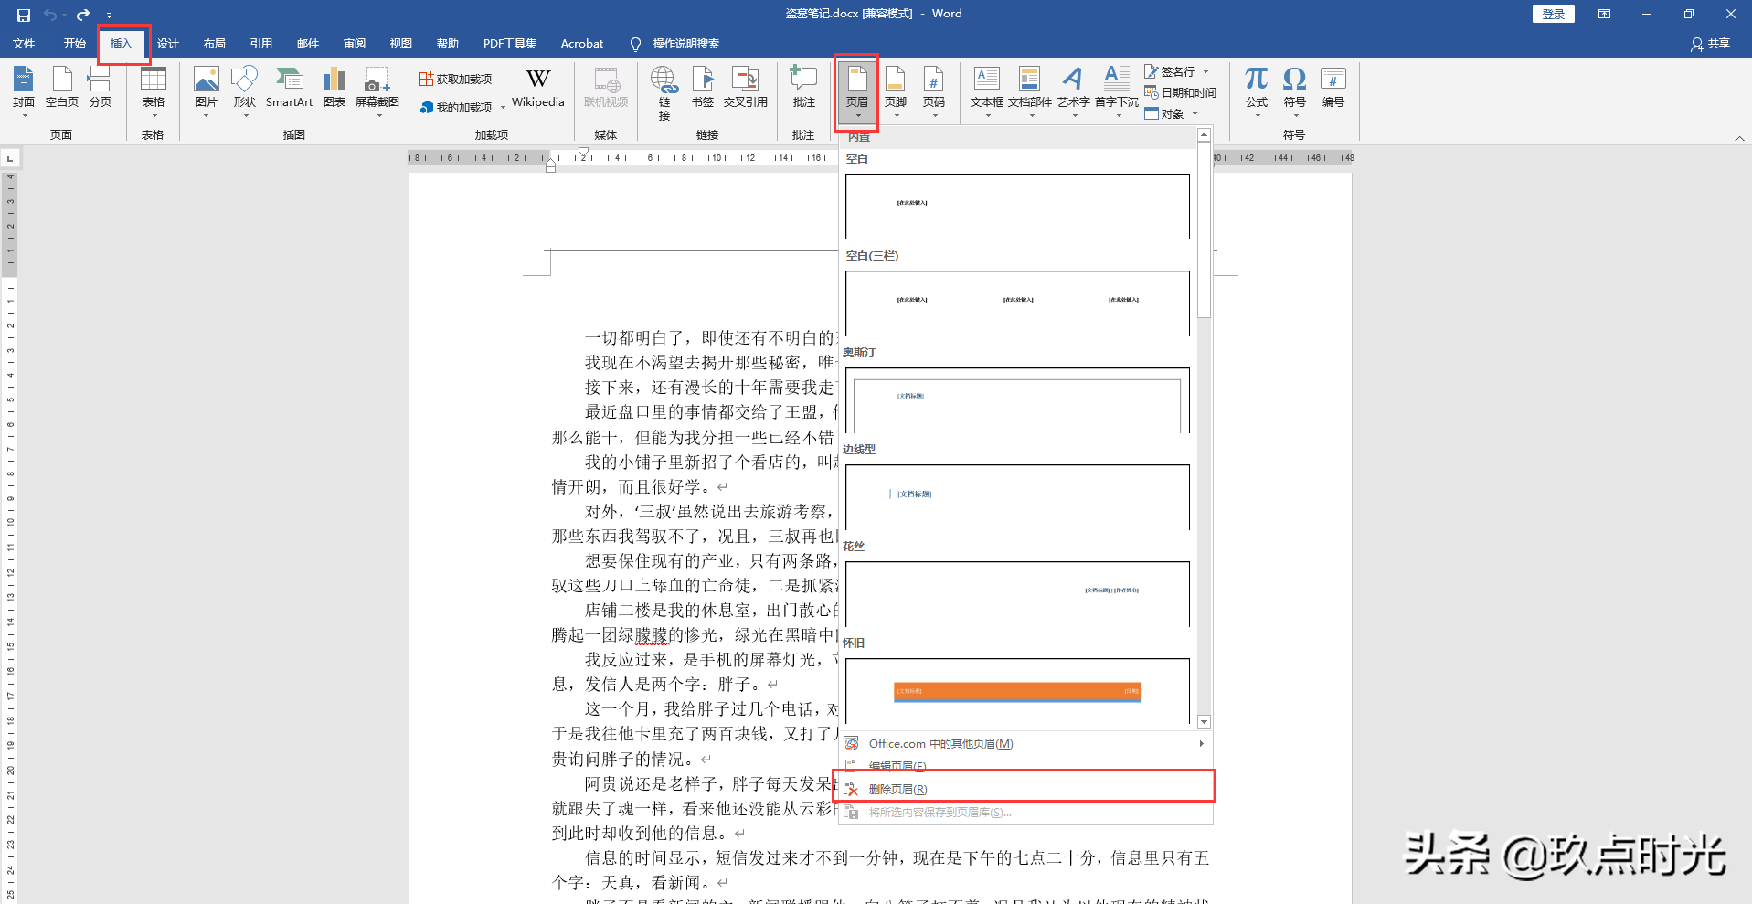Select the Blank Three Columns (空白(三栏)) header
The image size is (1752, 904).
tap(1017, 303)
